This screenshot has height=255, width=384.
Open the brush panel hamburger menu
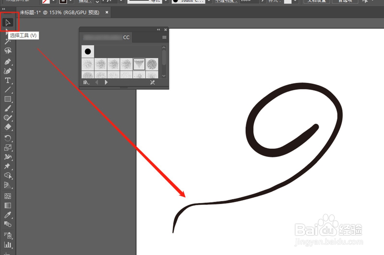(164, 37)
